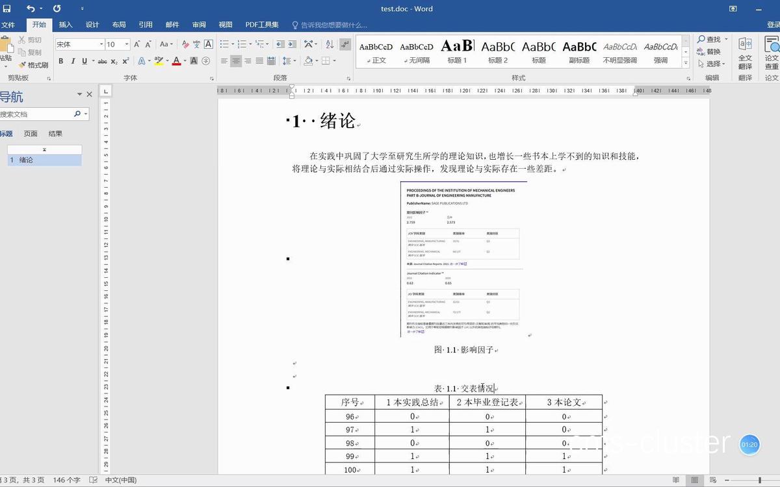
Task: Expand the styles gallery more arrow
Action: pyautogui.click(x=686, y=63)
